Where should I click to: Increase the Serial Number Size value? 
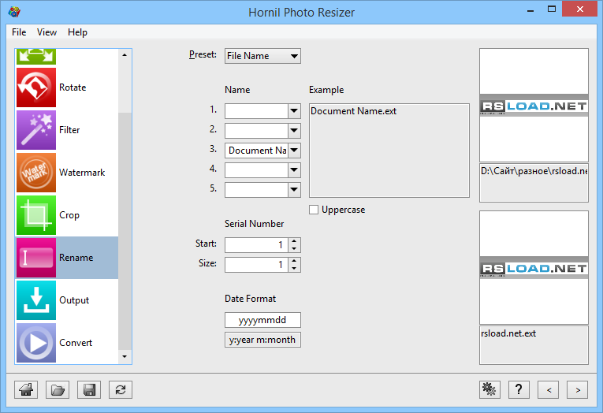click(294, 261)
